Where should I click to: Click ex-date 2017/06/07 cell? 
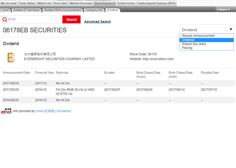[x=112, y=89]
